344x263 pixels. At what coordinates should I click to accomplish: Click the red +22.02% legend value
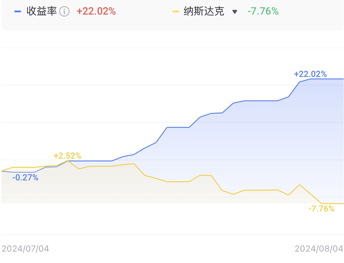96,11
